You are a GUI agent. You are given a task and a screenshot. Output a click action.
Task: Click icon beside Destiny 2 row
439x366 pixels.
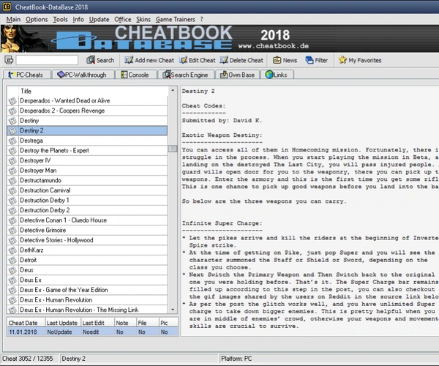point(12,131)
